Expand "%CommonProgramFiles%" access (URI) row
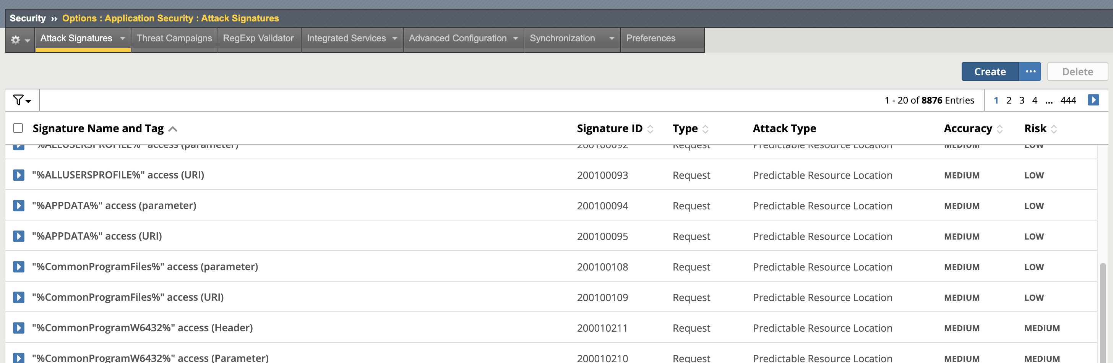 click(19, 297)
